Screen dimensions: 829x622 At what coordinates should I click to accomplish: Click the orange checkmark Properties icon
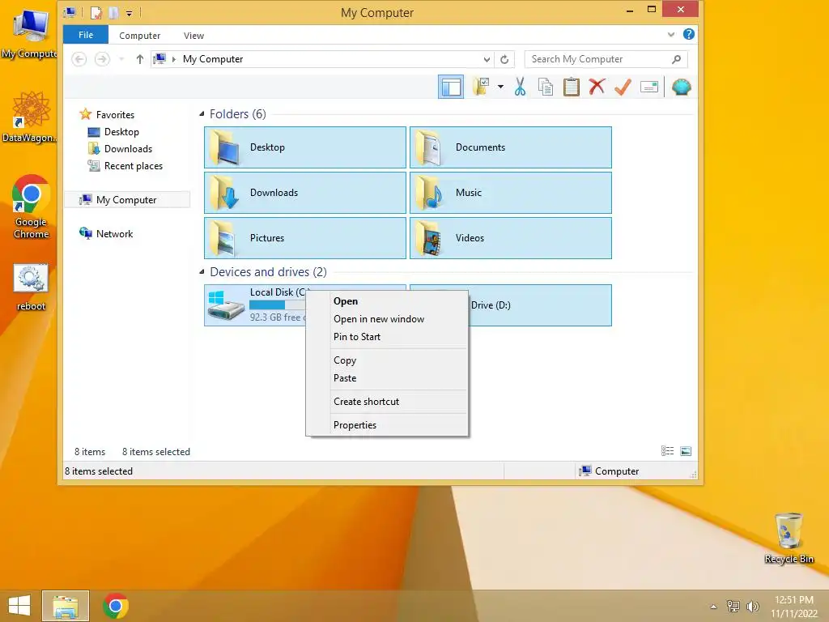(x=623, y=87)
